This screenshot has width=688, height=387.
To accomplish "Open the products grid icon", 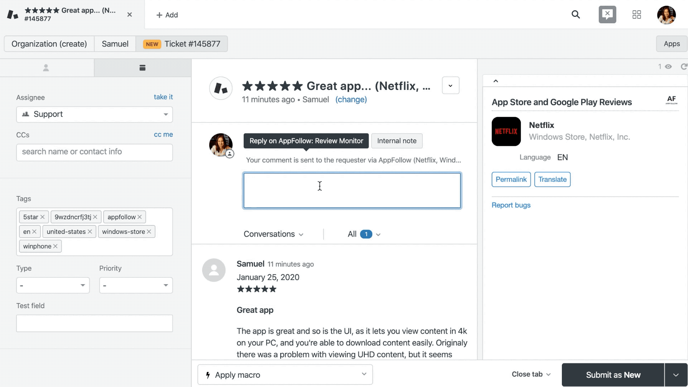I will click(636, 15).
